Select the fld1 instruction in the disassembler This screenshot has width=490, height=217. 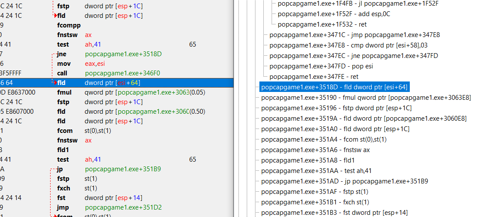tap(116, 150)
